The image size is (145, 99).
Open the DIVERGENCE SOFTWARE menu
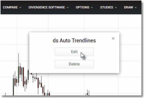pyautogui.click(x=49, y=7)
